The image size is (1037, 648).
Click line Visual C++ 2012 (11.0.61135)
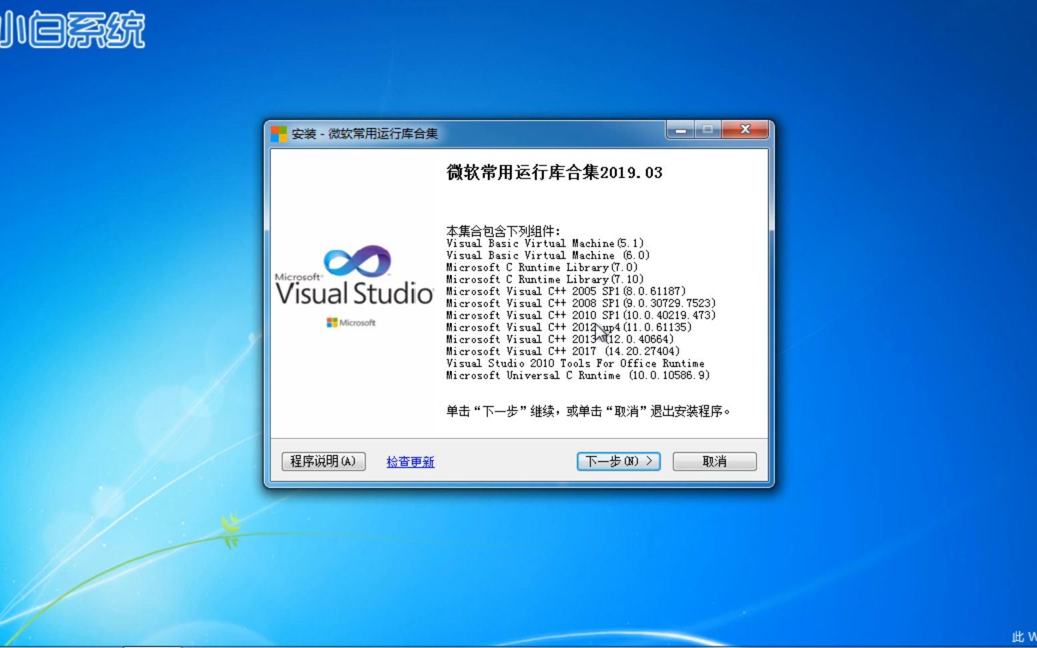[x=569, y=327]
